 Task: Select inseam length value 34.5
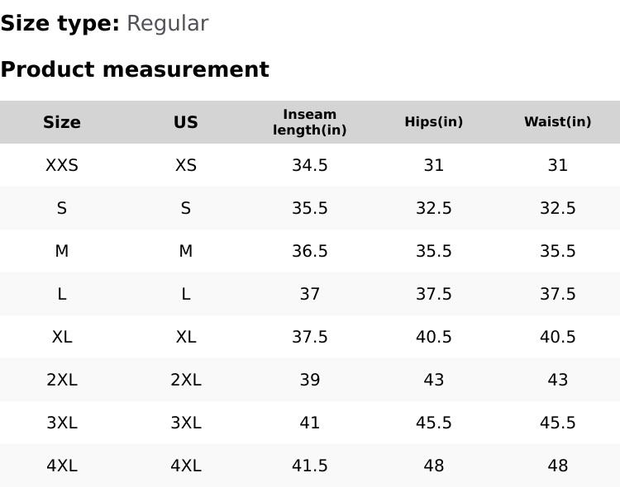tap(310, 165)
